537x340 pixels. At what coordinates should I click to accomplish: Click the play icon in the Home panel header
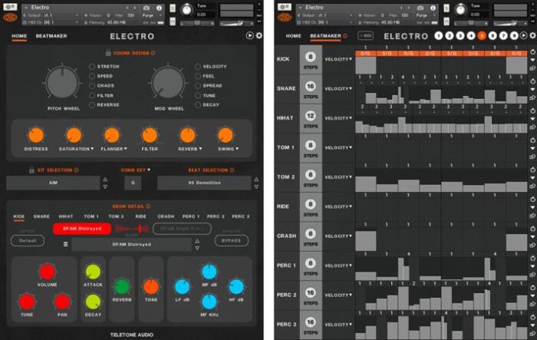[x=250, y=36]
